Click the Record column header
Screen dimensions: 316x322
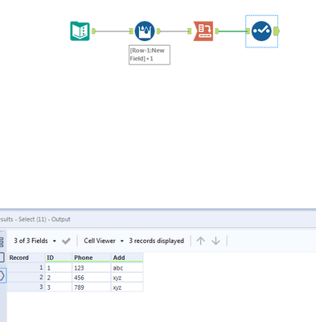(26, 258)
